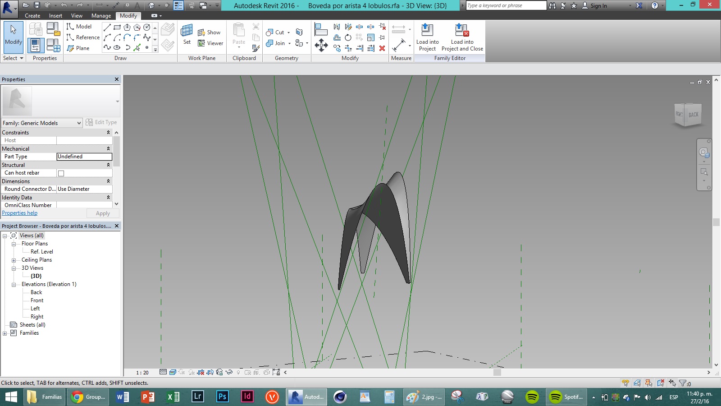
Task: Toggle the Can host rebar checkbox
Action: click(61, 173)
